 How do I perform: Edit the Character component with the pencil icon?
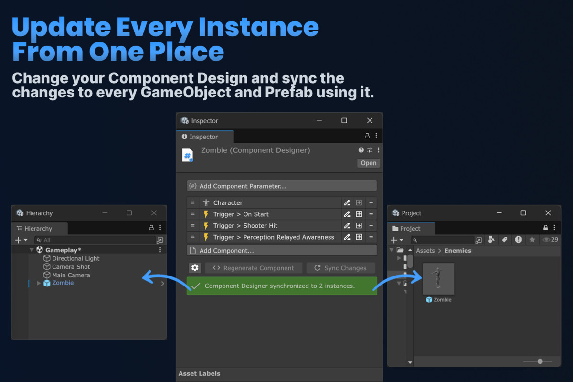pos(347,203)
